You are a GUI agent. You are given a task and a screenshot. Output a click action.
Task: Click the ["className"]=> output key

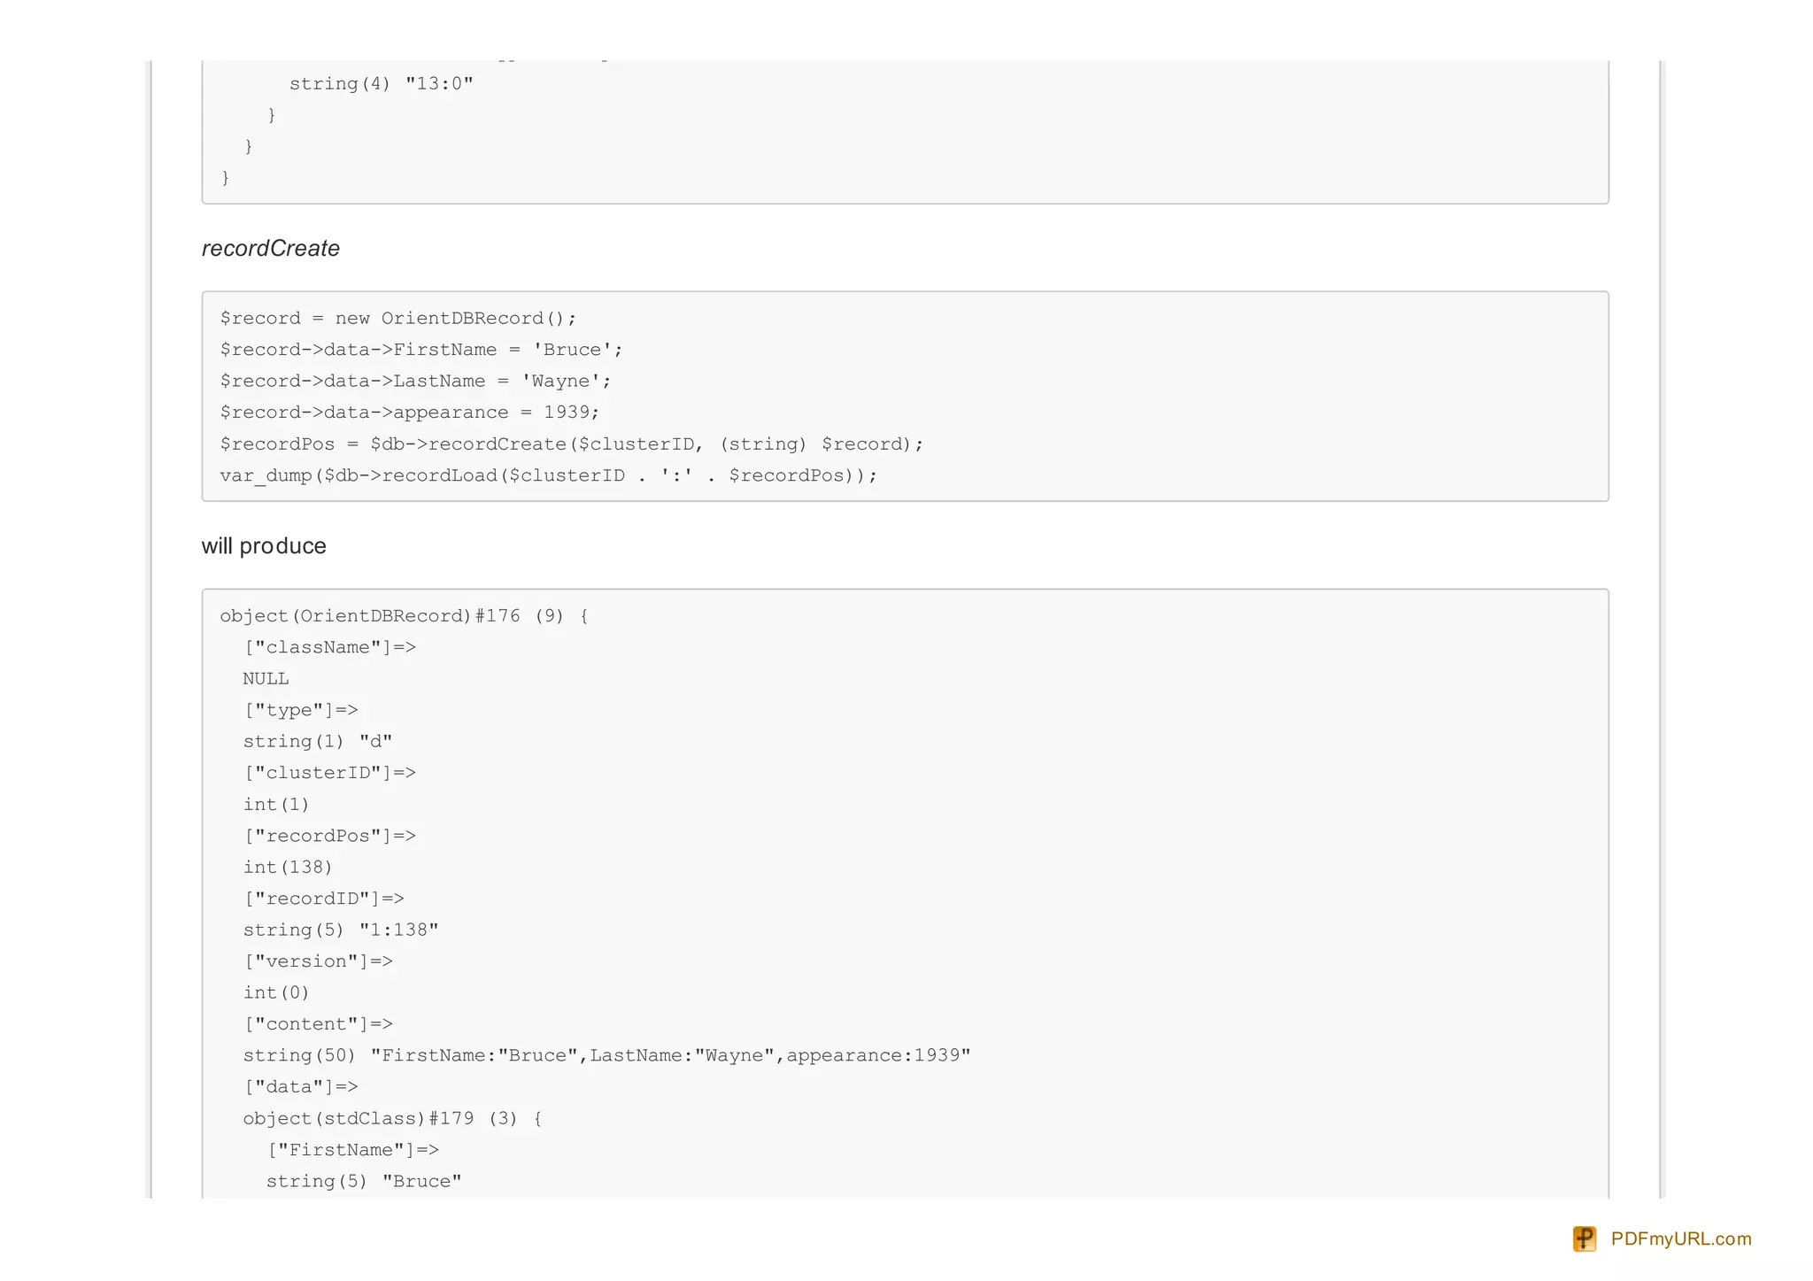click(x=329, y=648)
